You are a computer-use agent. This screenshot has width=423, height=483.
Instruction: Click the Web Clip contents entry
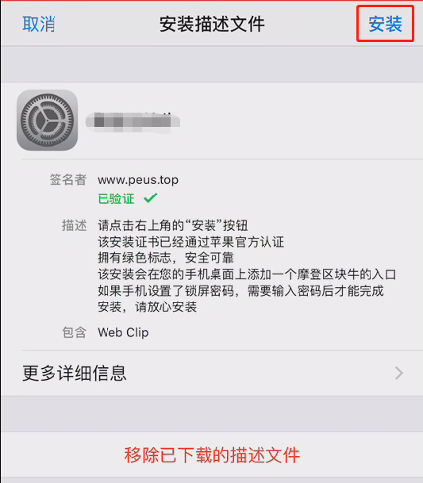pos(123,332)
